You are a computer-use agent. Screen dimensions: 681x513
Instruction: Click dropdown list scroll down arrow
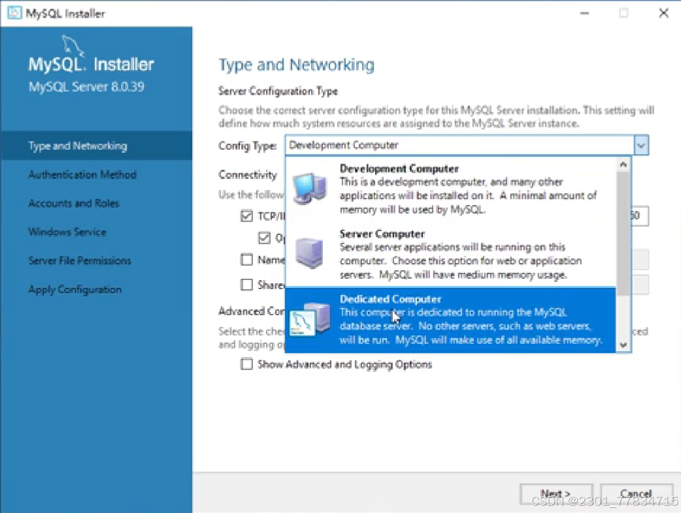tap(623, 345)
